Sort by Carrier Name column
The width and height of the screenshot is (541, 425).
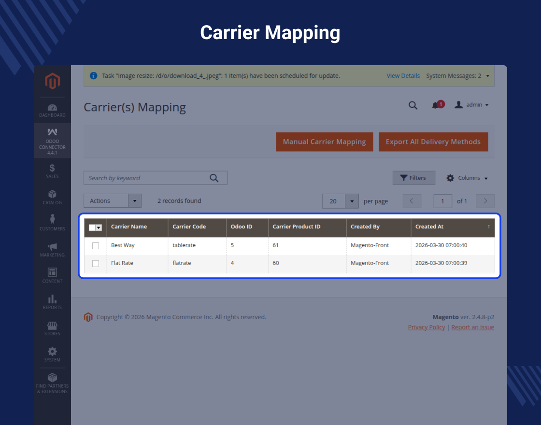(137, 227)
